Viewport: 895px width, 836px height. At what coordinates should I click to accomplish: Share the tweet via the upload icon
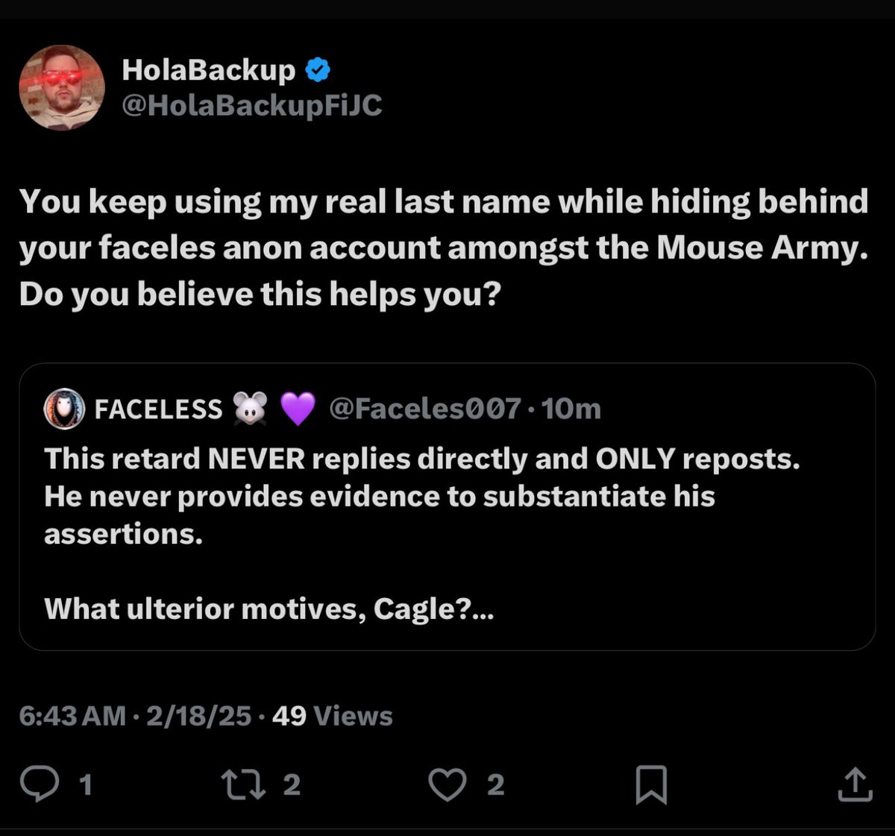[854, 785]
